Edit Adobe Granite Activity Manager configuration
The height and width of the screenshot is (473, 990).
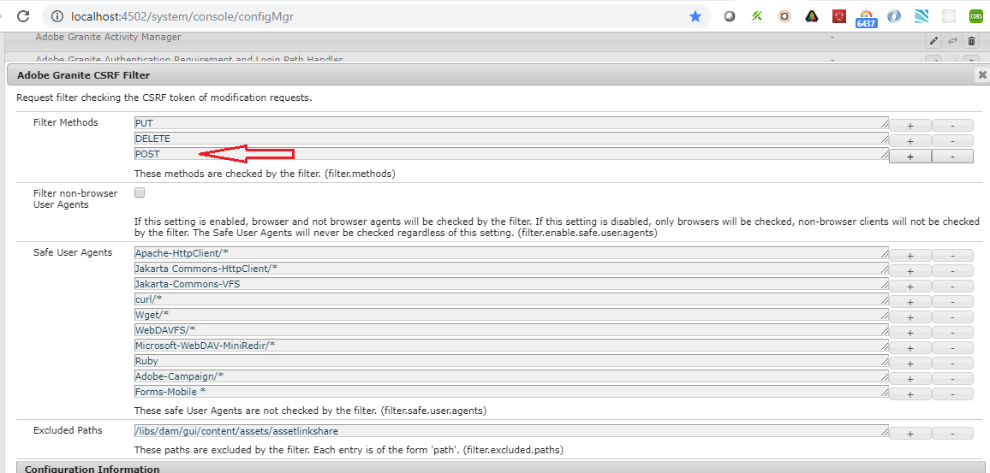pos(933,41)
